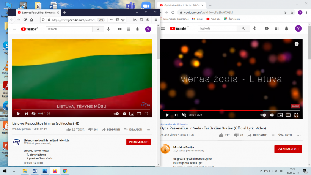Bookmark page with Chrome star icon
Screen dimensions: 311x175
[x=292, y=13]
